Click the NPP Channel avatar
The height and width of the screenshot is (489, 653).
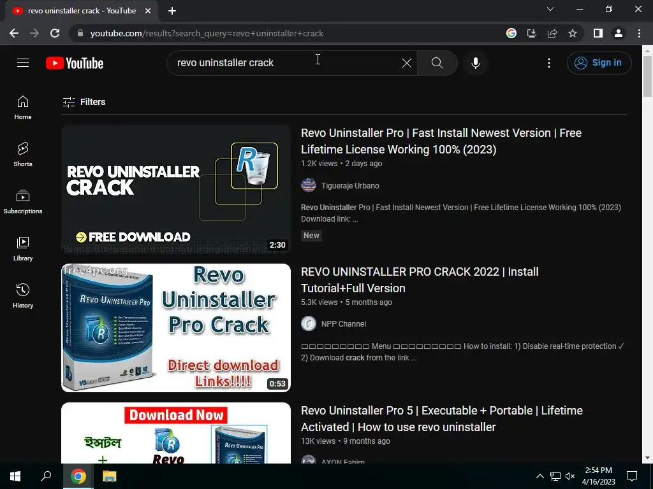pos(309,323)
